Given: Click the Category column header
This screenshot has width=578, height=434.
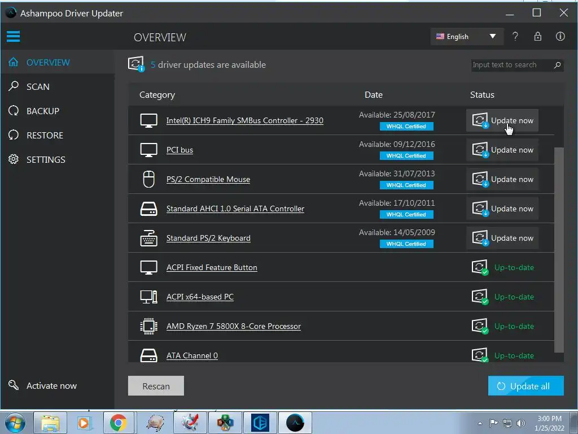Looking at the screenshot, I should point(157,95).
